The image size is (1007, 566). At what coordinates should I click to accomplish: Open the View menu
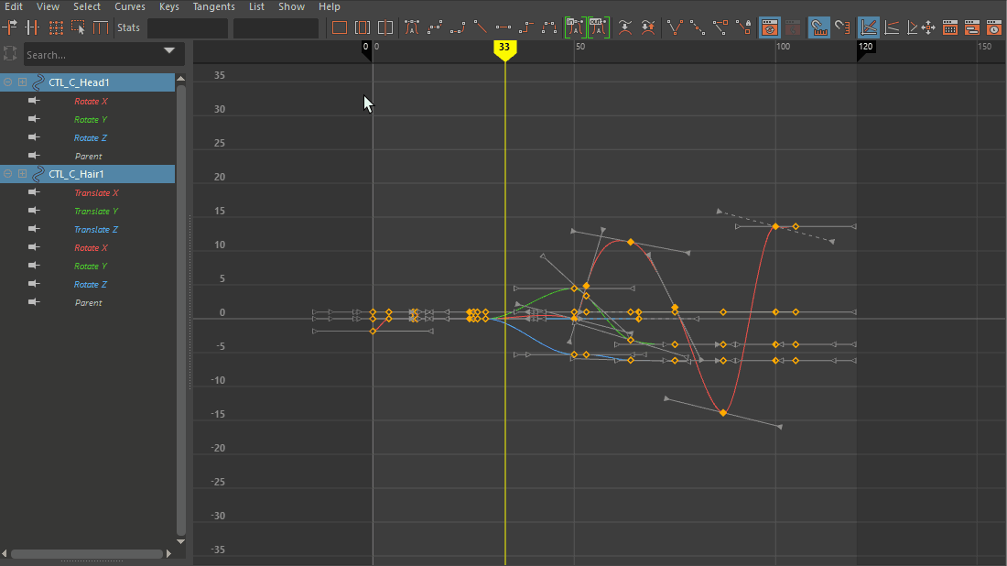[49, 6]
